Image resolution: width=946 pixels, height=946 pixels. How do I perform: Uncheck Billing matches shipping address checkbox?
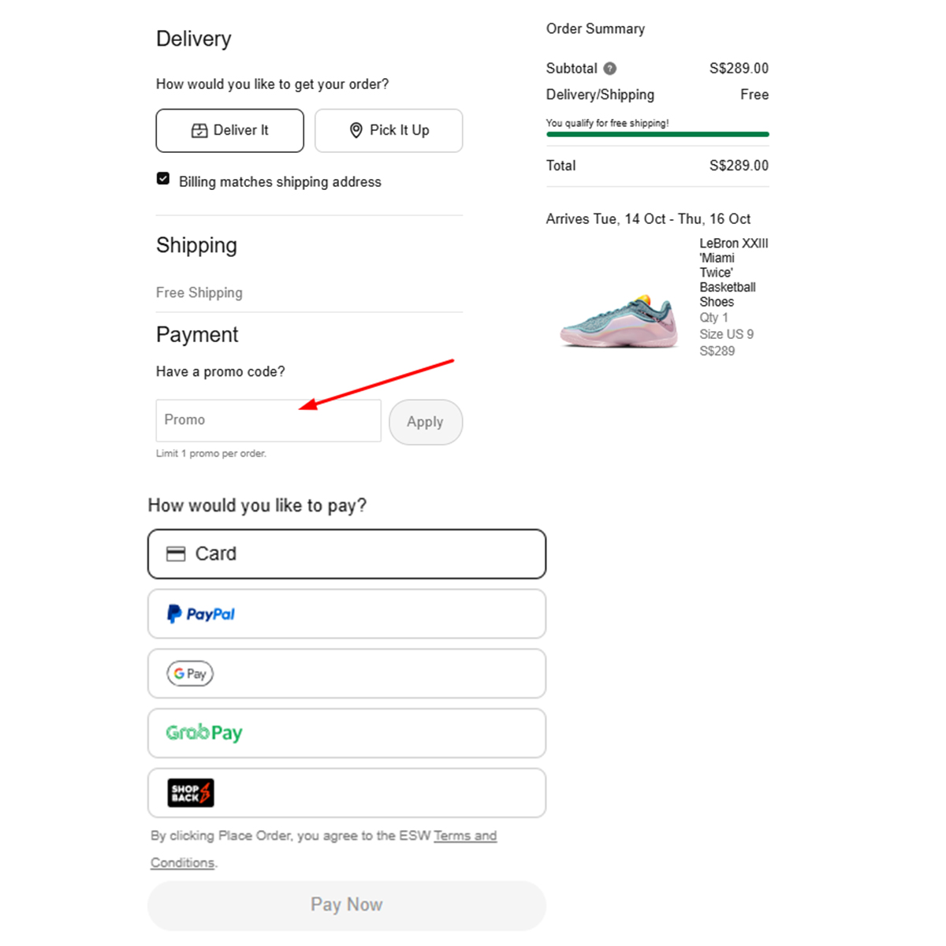point(163,179)
